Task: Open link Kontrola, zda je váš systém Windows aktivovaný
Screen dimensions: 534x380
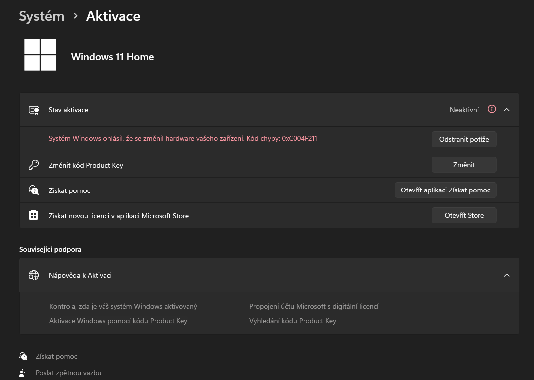Action: coord(123,306)
